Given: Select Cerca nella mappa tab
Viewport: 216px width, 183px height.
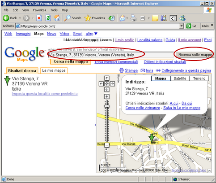Looking at the screenshot, I should [x=71, y=61].
